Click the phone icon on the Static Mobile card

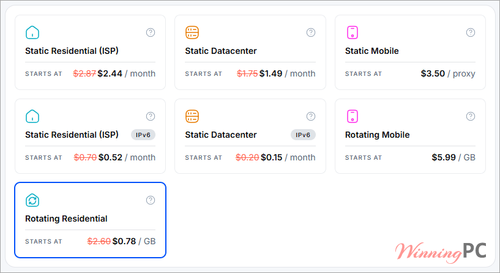click(353, 32)
